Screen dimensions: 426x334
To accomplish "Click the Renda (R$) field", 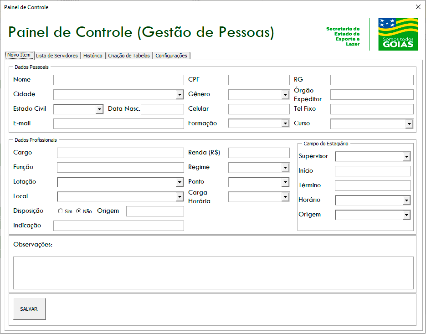I will (259, 153).
